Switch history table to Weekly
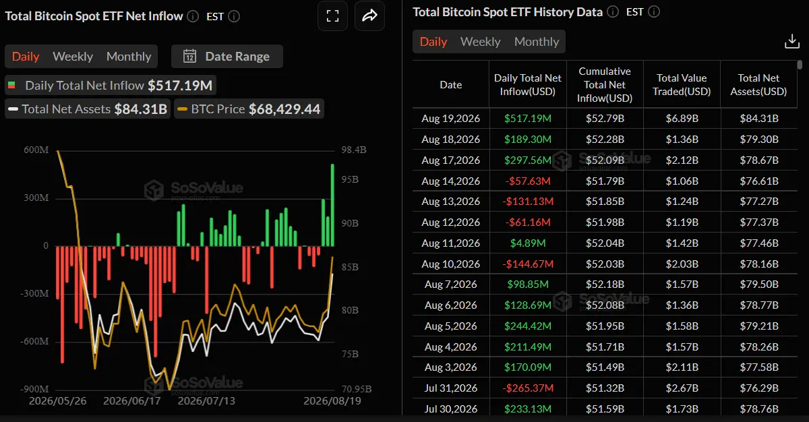The height and width of the screenshot is (422, 809). (481, 42)
